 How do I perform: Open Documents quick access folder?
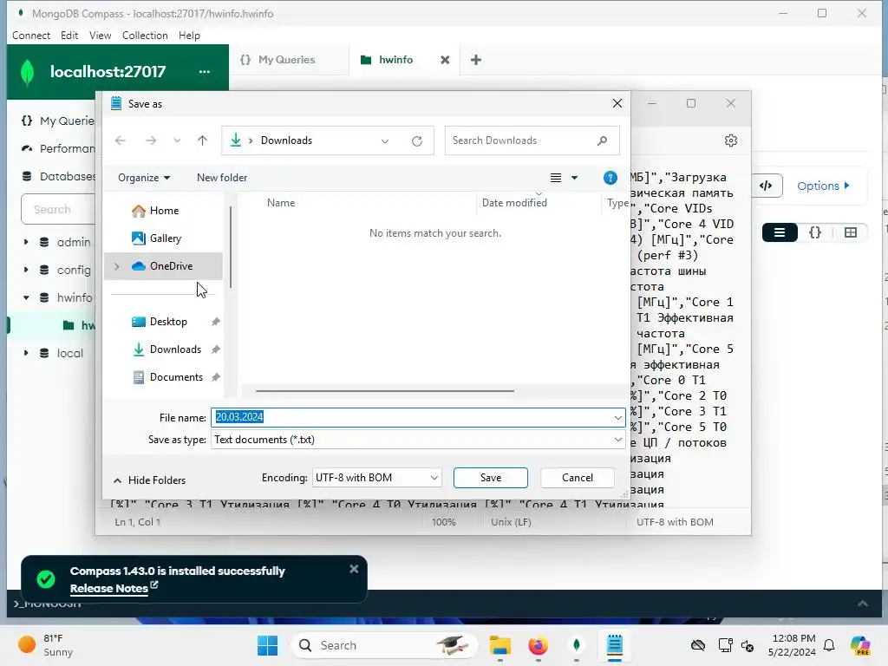pos(176,377)
